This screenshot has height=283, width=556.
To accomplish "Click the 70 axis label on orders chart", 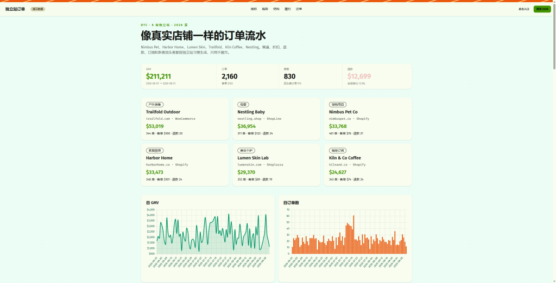I will pyautogui.click(x=288, y=210).
